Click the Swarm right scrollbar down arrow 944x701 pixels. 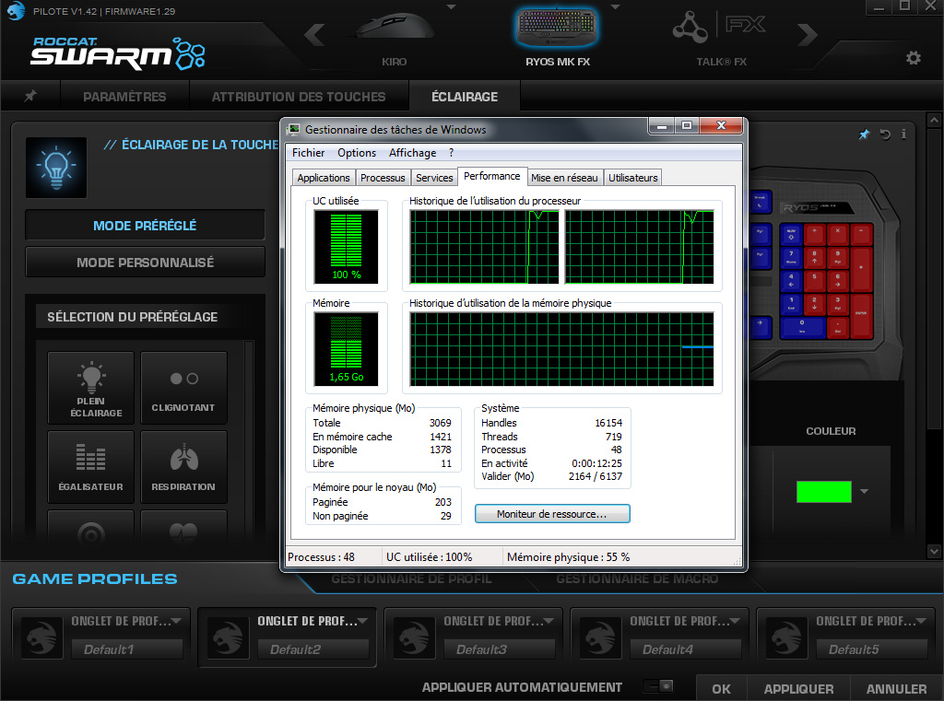(934, 551)
